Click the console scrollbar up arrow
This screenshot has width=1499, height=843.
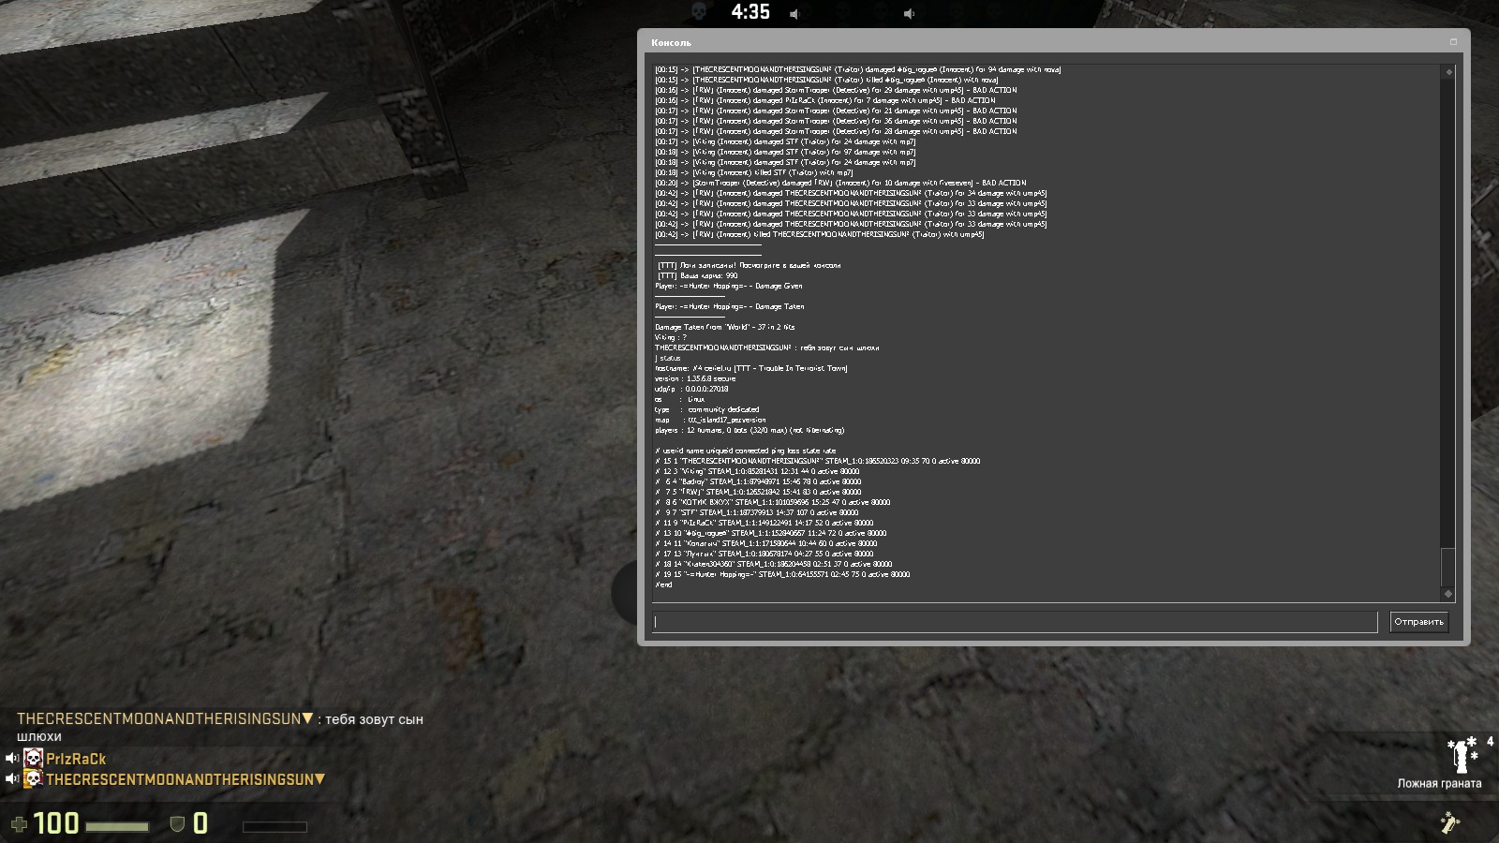(1448, 72)
